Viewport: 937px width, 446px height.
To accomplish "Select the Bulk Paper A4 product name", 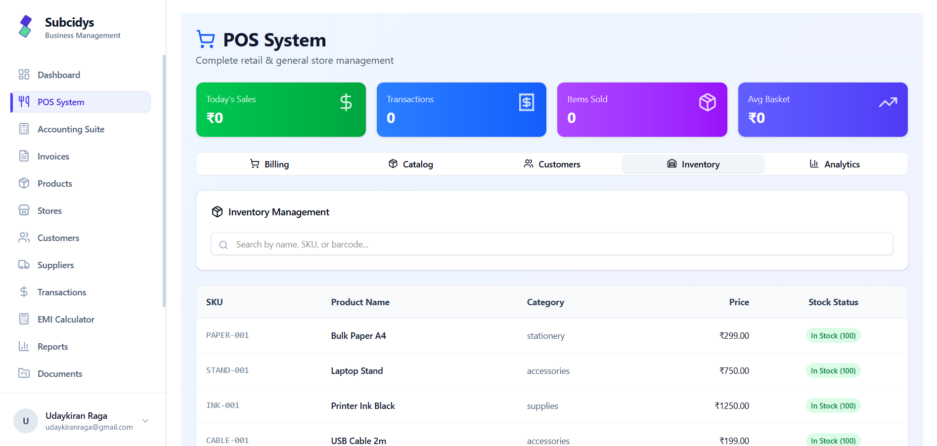I will [358, 335].
